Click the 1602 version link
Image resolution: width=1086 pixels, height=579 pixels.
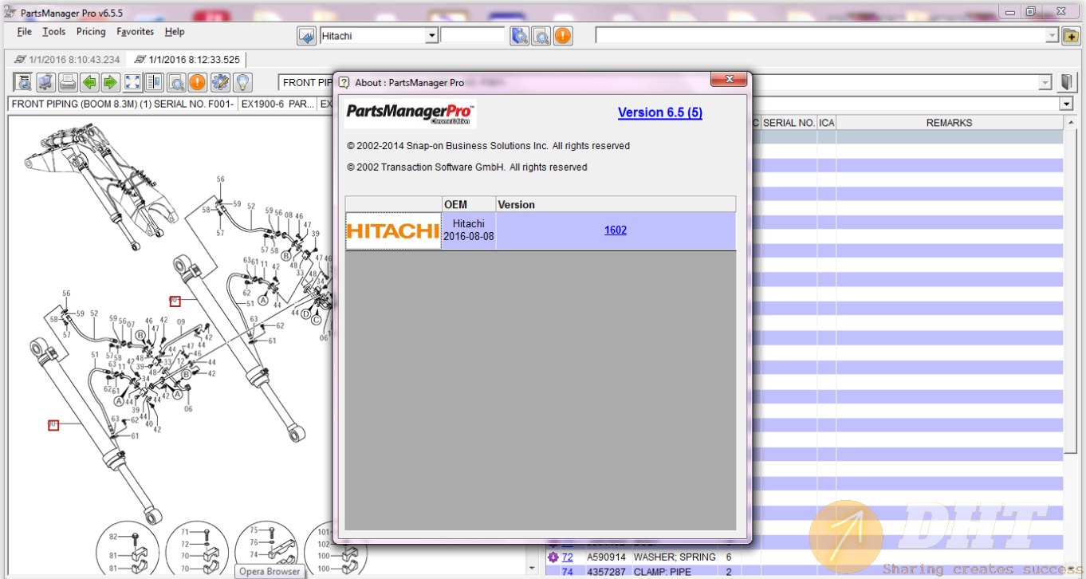(616, 230)
